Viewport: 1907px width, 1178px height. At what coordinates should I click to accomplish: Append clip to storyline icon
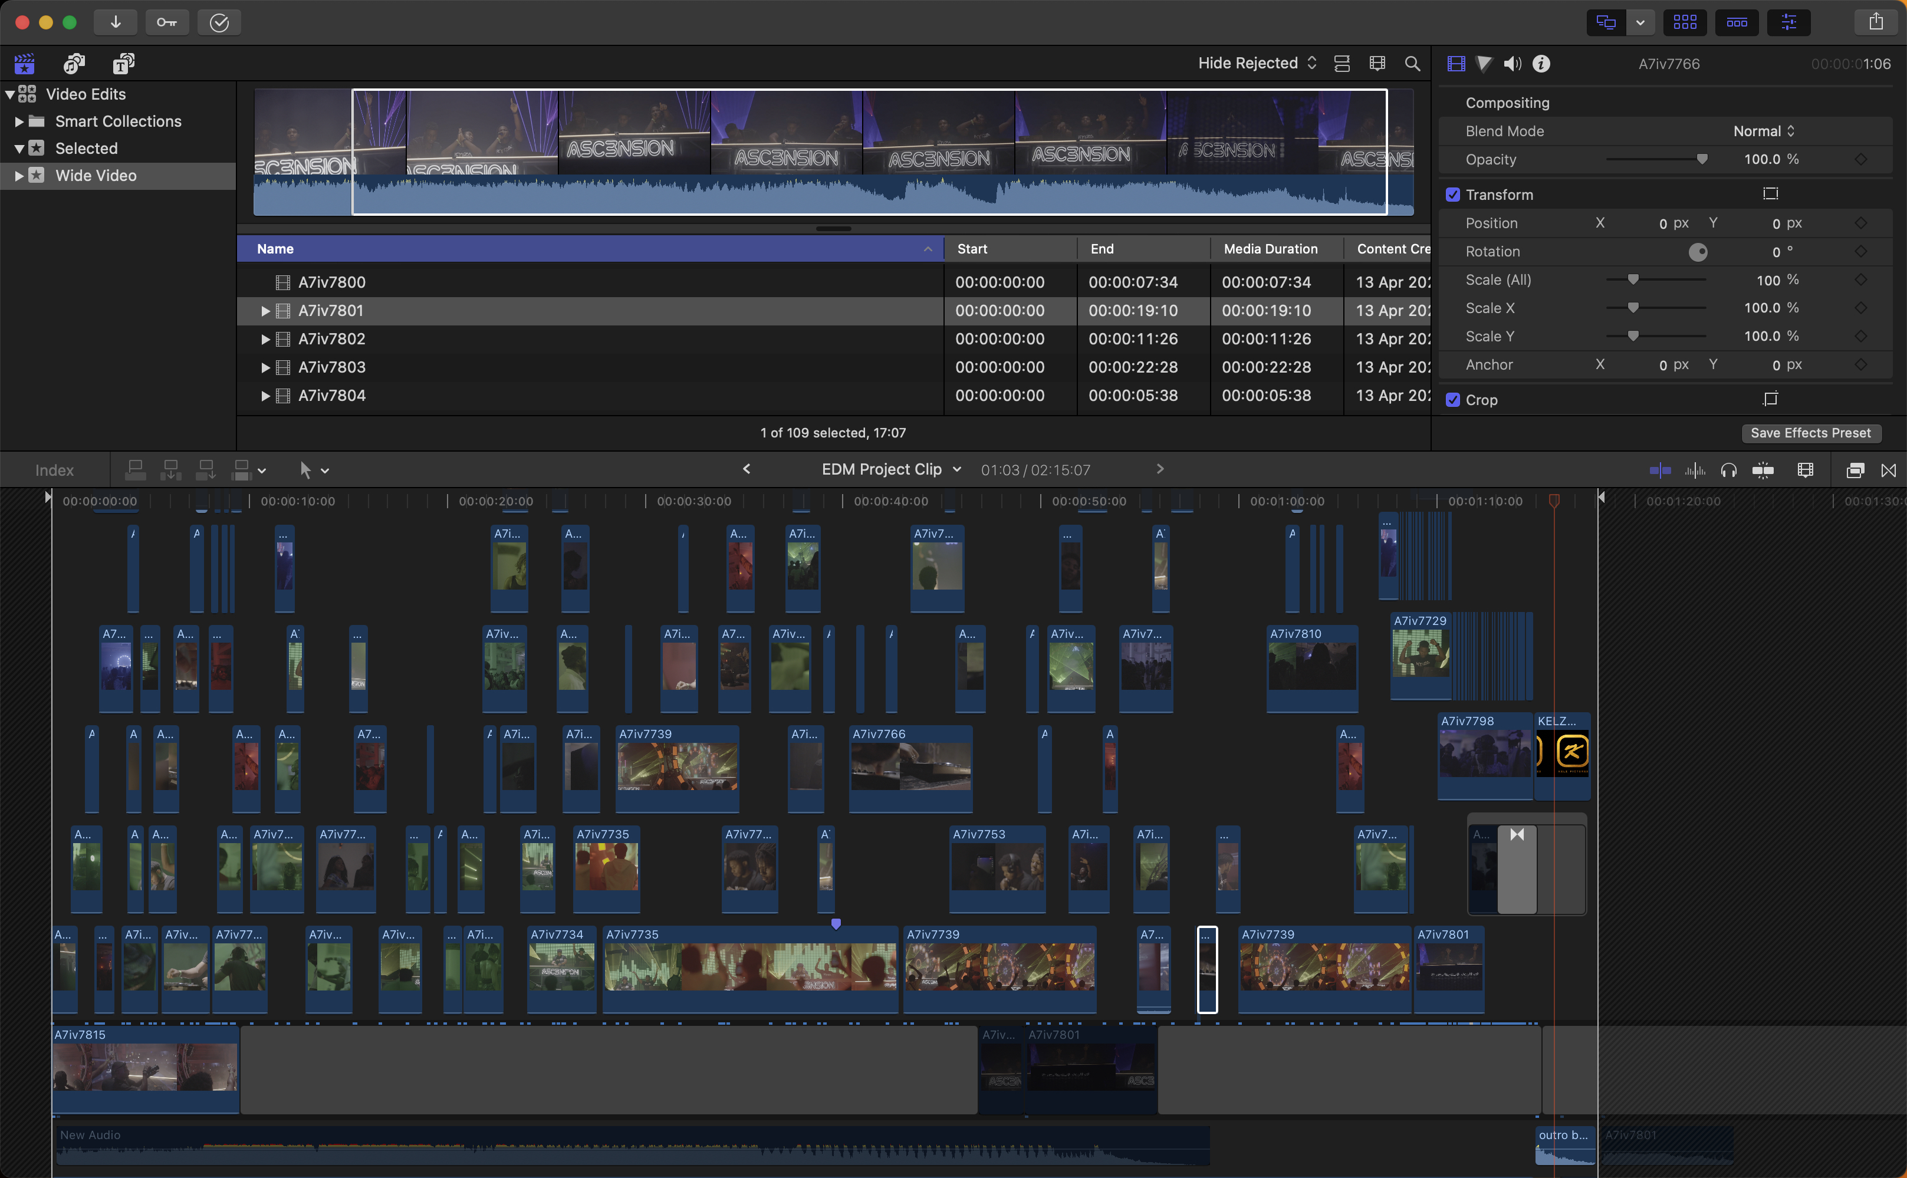(206, 470)
